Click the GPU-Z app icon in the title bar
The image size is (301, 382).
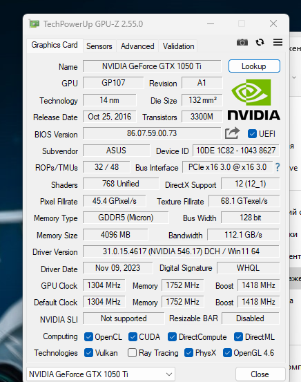coord(35,24)
